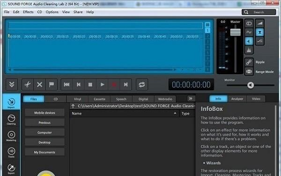
Task: Start recording with the red record button
Action: 114,85
